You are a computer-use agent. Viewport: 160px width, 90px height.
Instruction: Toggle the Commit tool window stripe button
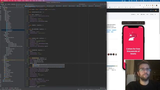point(0,12)
